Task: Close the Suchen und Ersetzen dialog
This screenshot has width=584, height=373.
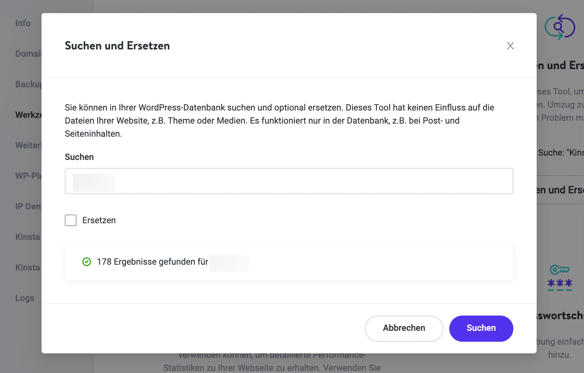Action: pyautogui.click(x=510, y=46)
